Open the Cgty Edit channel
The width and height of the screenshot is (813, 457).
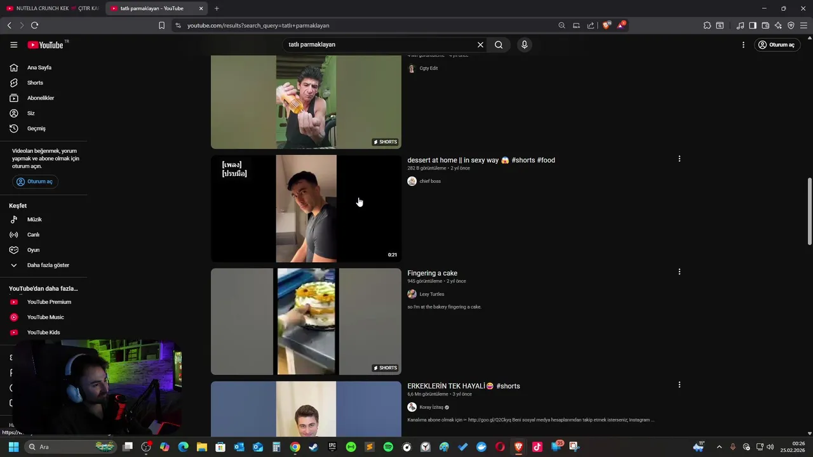pyautogui.click(x=429, y=68)
